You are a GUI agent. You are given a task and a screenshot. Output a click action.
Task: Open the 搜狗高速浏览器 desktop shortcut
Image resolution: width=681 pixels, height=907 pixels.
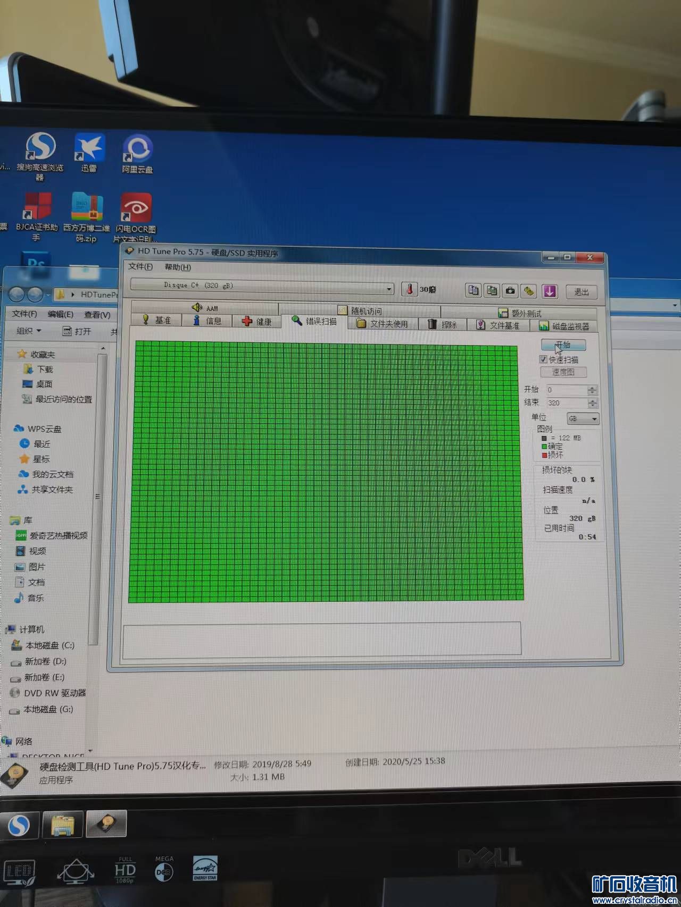(40, 156)
